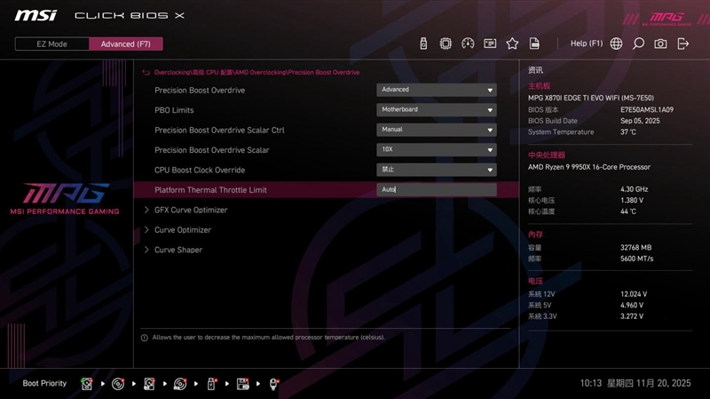The height and width of the screenshot is (399, 710).
Task: Select USB flash key boot device icon
Action: (211, 384)
